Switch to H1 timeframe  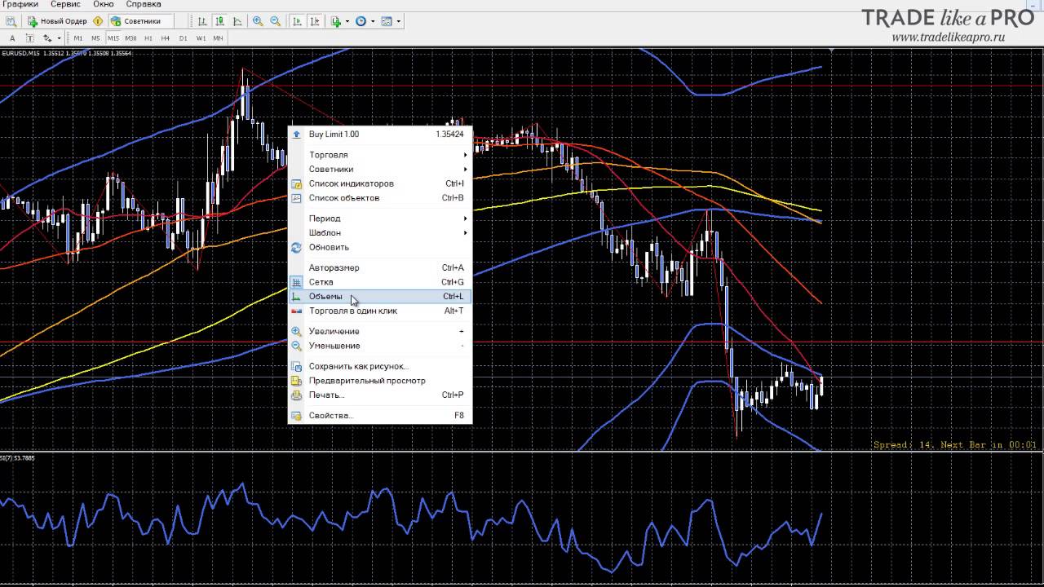[148, 38]
